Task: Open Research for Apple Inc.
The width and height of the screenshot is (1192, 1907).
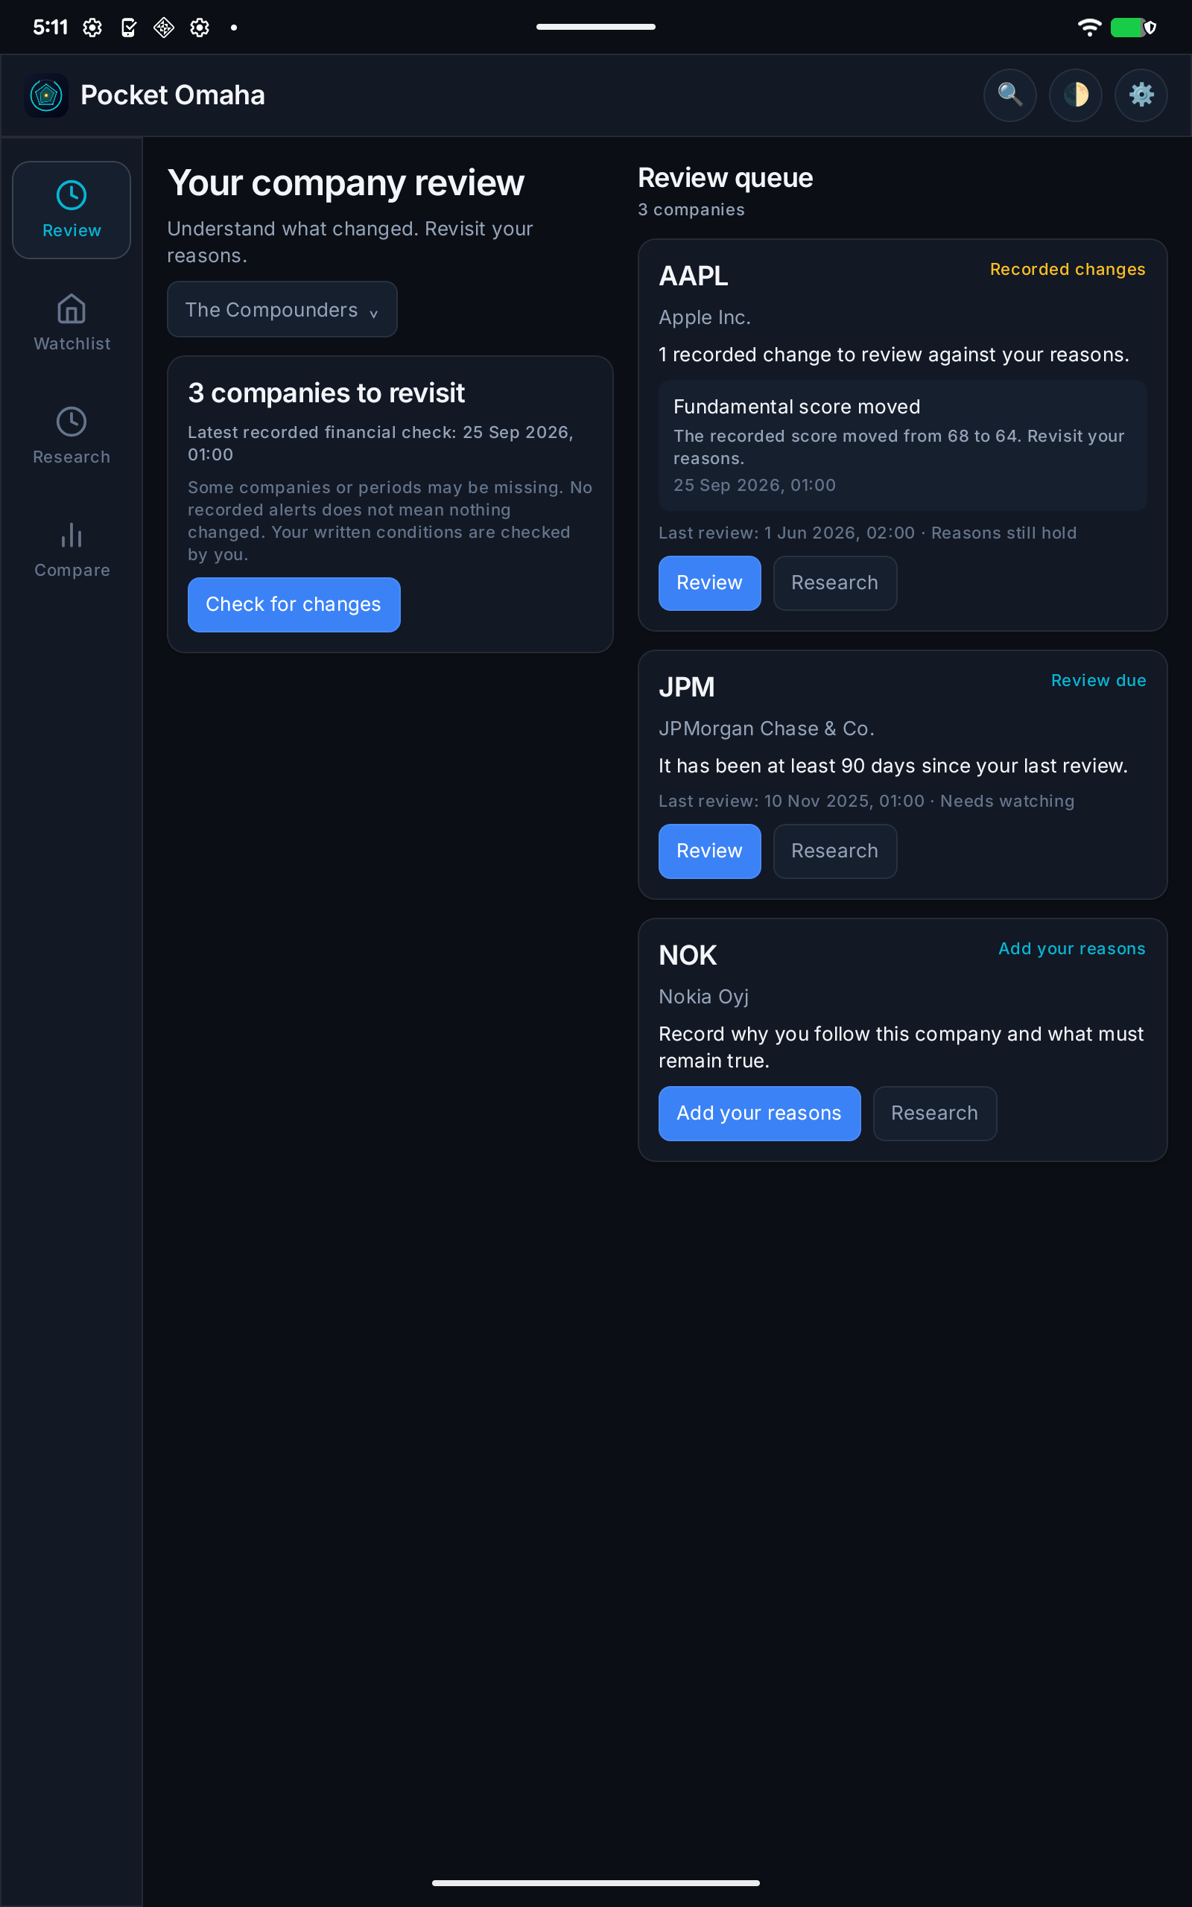Action: 835,583
